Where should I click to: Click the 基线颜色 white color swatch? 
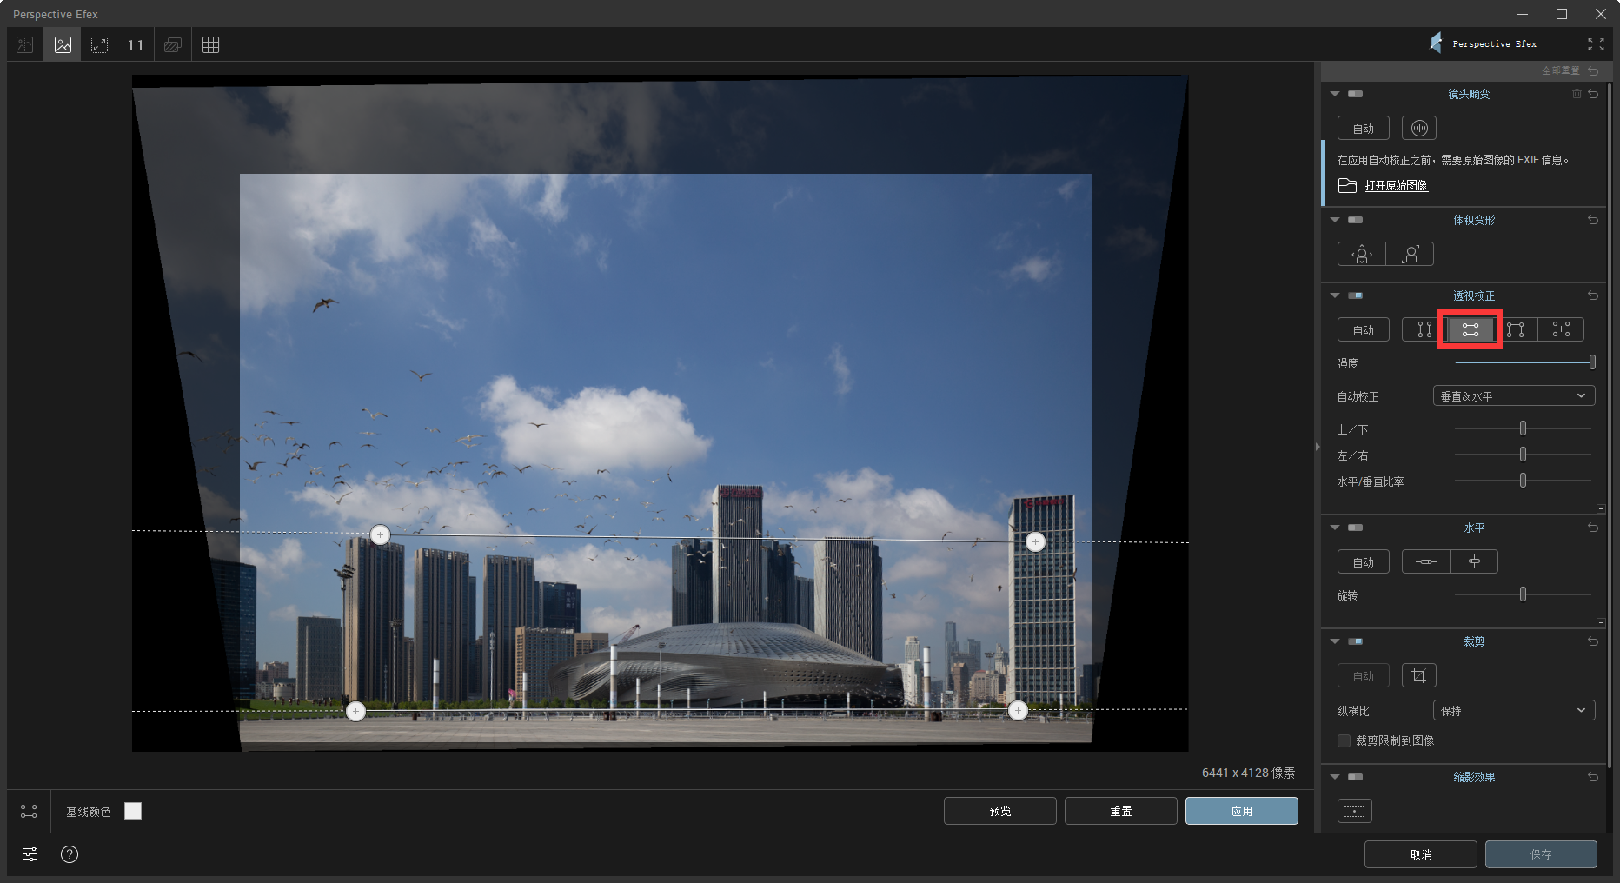click(133, 811)
